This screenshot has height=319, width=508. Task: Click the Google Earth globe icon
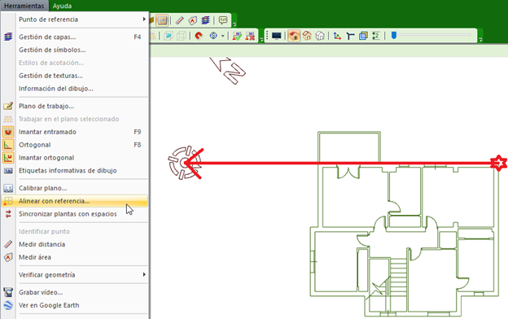tap(8, 305)
